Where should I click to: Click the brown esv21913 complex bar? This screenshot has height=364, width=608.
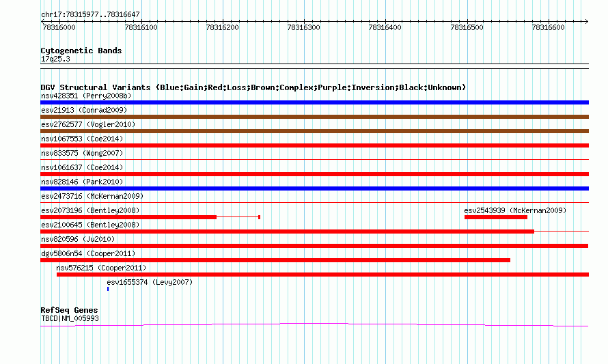point(314,117)
